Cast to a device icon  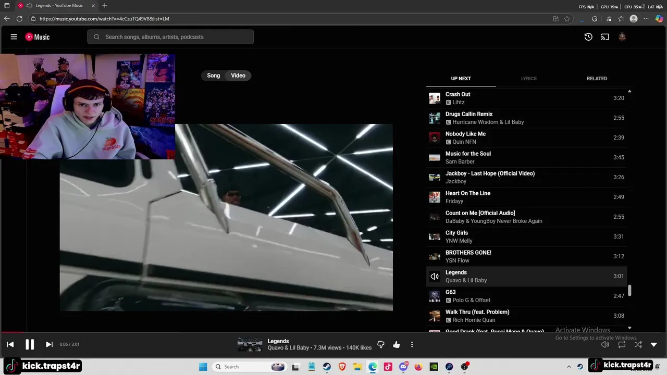point(605,37)
